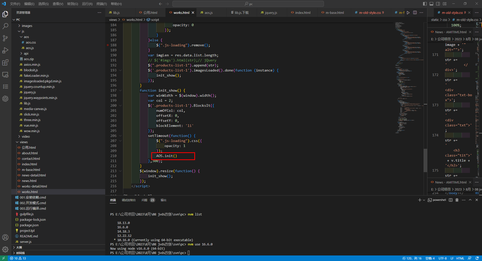Click remote window indicator in status bar
Image resolution: width=482 pixels, height=261 pixels.
[x=4, y=258]
